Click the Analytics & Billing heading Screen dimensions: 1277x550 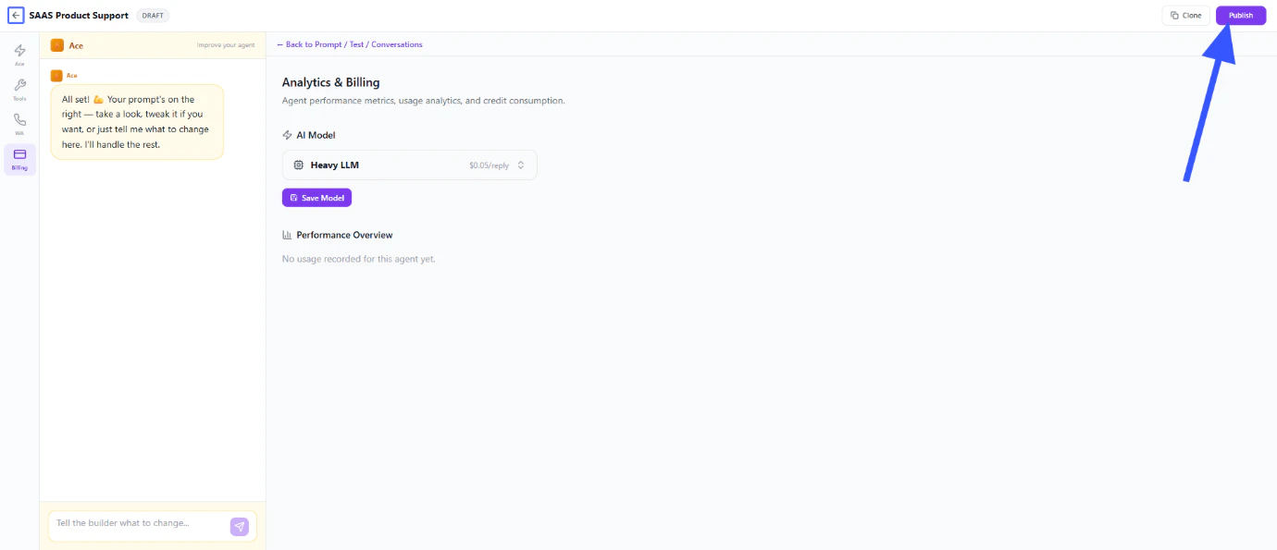pos(330,82)
